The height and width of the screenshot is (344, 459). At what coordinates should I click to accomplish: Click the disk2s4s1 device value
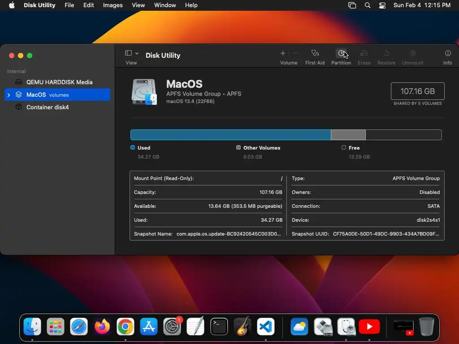(x=428, y=220)
